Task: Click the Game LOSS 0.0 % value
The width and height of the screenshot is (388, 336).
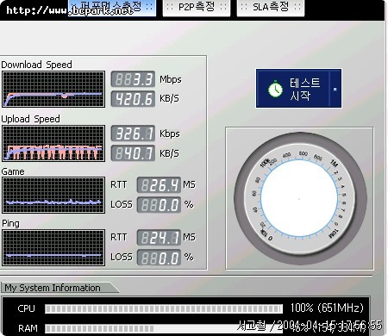Action: 159,205
